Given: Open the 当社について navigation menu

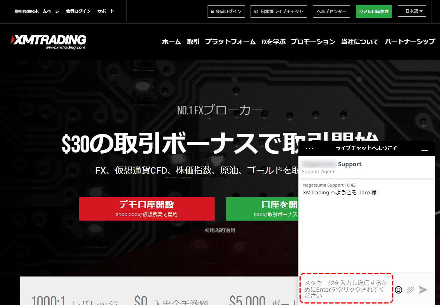Looking at the screenshot, I should 360,42.
